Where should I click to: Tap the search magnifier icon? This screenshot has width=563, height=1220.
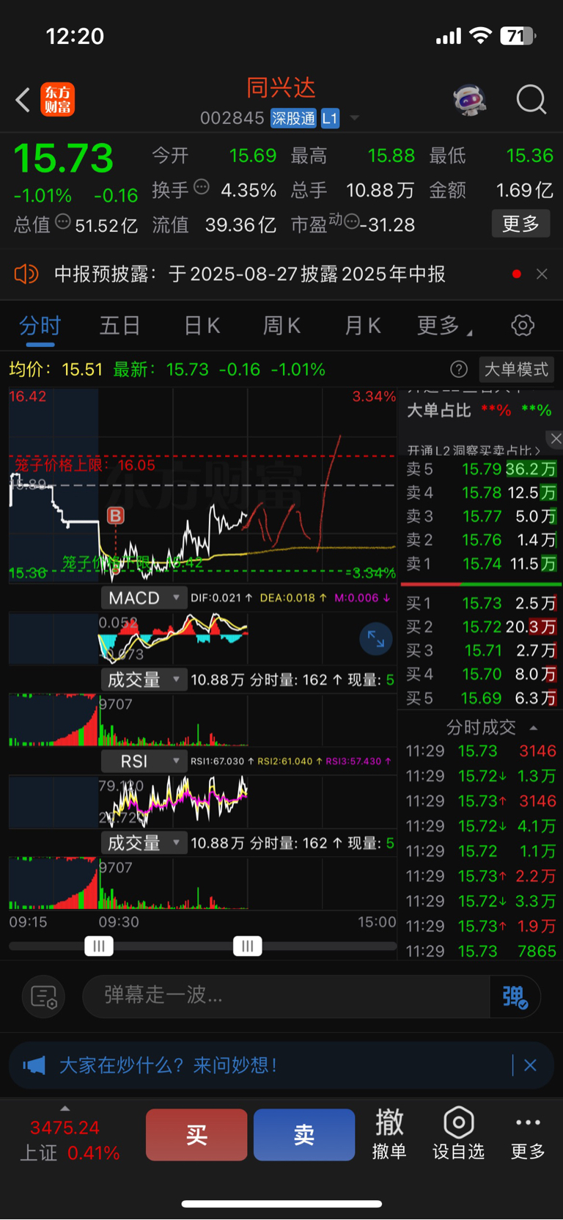(531, 99)
